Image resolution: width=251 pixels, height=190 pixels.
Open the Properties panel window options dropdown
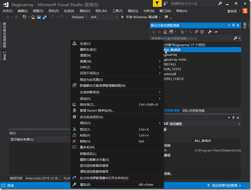tap(229, 118)
